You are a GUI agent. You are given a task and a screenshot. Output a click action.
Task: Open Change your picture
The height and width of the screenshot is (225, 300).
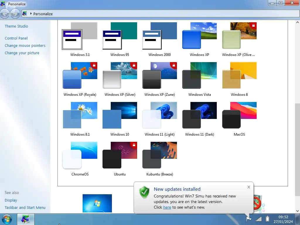click(22, 53)
